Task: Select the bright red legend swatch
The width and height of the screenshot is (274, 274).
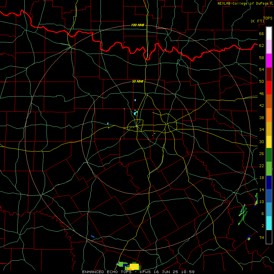Action: (x=269, y=88)
